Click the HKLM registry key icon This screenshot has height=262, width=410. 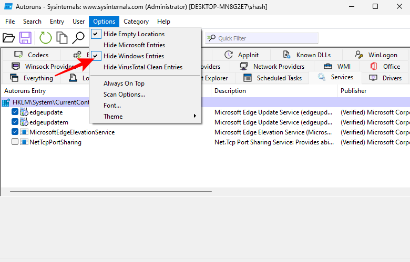point(6,102)
